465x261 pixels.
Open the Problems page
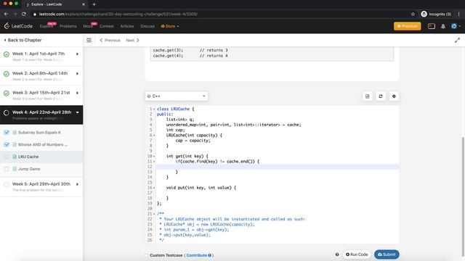tap(68, 26)
